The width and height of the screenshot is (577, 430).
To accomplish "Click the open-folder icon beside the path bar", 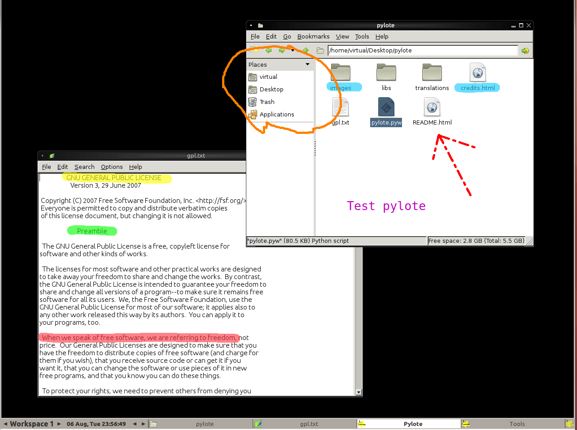I will coord(320,50).
